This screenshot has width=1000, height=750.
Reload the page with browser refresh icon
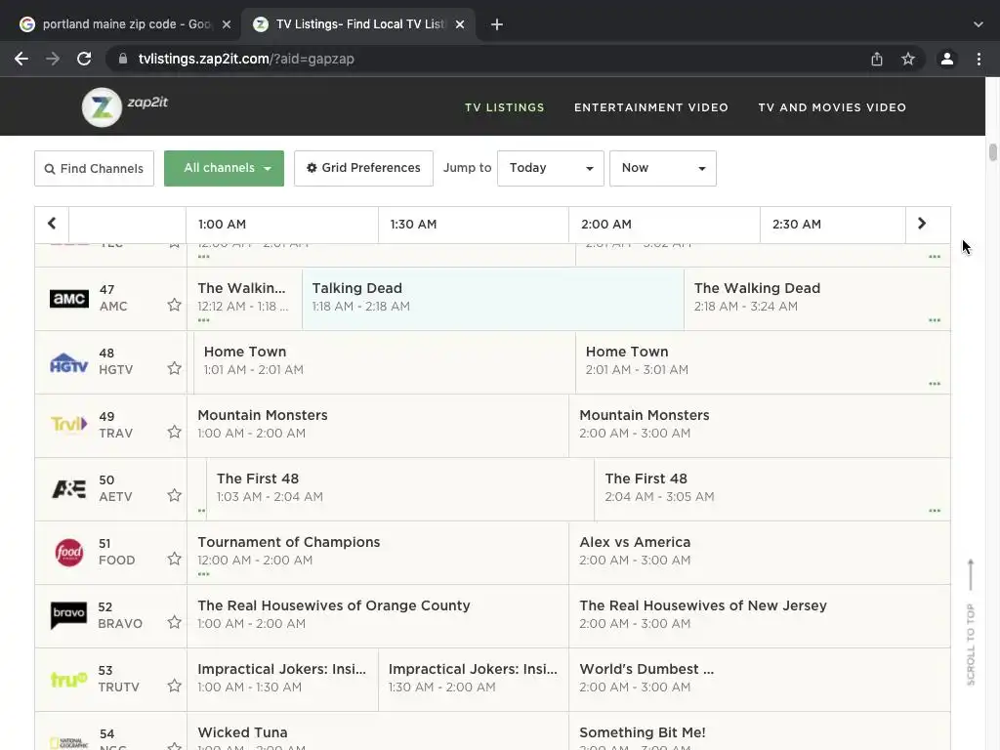tap(84, 59)
